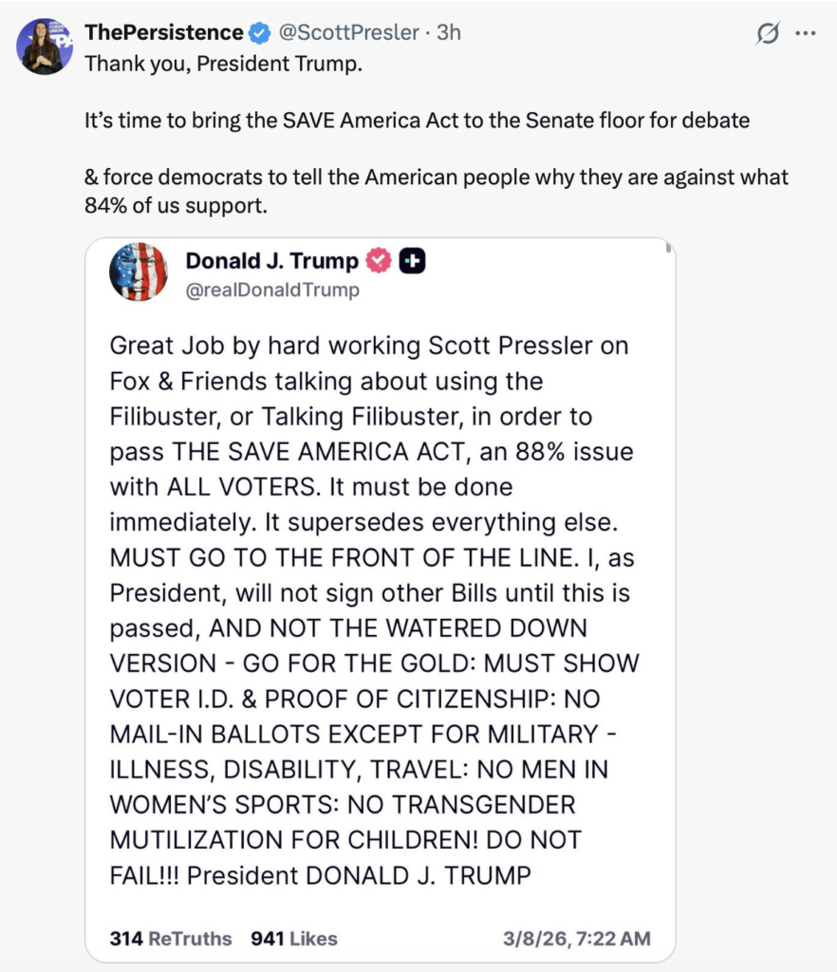Click the 3h post timestamp
This screenshot has width=837, height=972.
pos(449,33)
